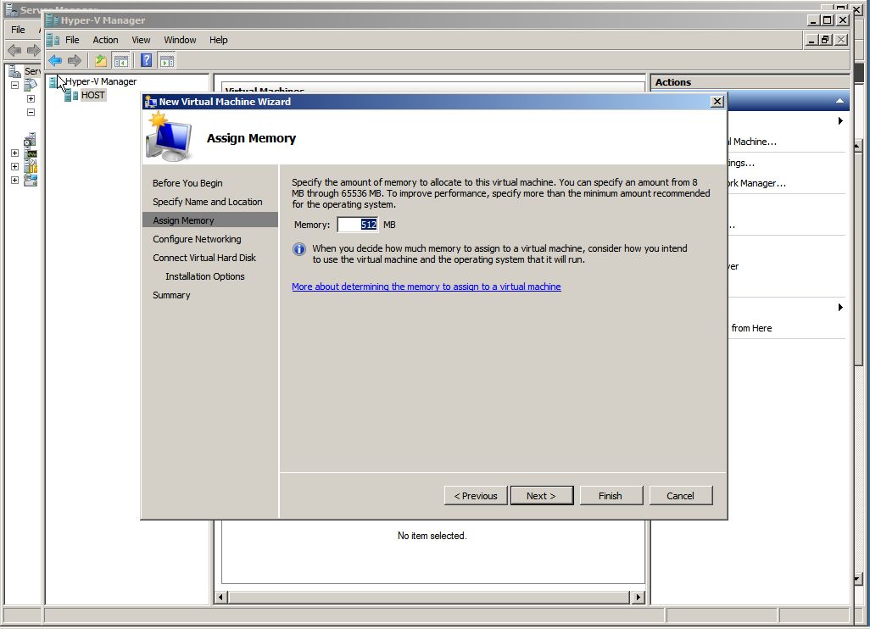This screenshot has height=629, width=870.
Task: Click the Server Manager Back arrow
Action: (x=14, y=51)
